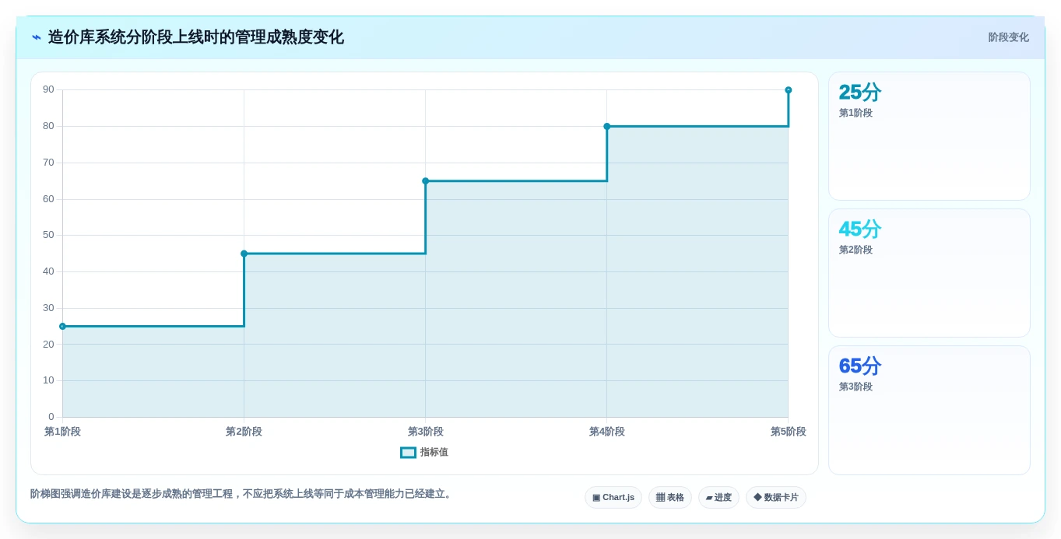Click the data point at 第4阶段 (80)
Viewport: 1061px width, 539px height.
pos(606,126)
